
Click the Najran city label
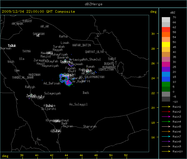pyautogui.click(x=68, y=126)
